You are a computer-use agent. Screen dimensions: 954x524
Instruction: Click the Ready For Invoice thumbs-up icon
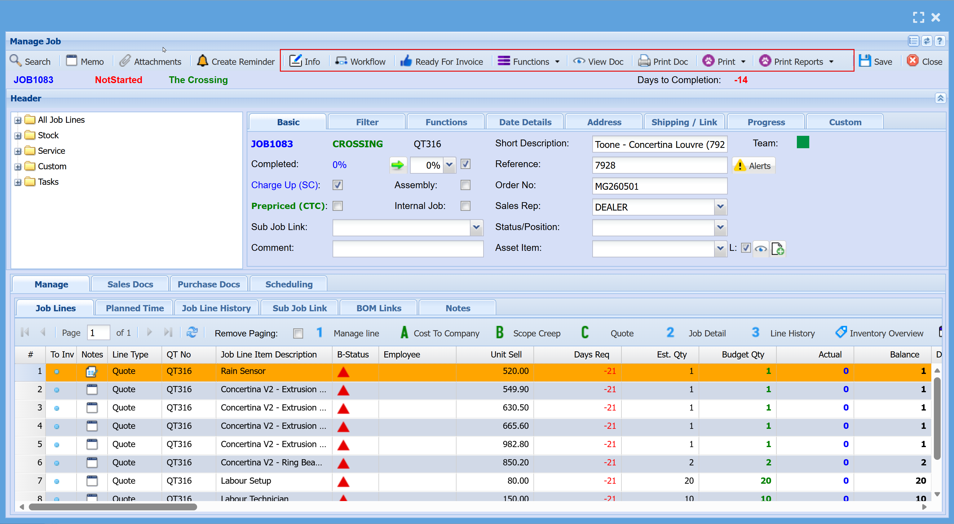(x=406, y=61)
